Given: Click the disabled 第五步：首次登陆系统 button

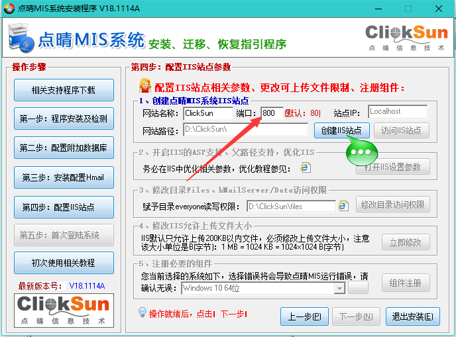Looking at the screenshot, I should pyautogui.click(x=64, y=235).
